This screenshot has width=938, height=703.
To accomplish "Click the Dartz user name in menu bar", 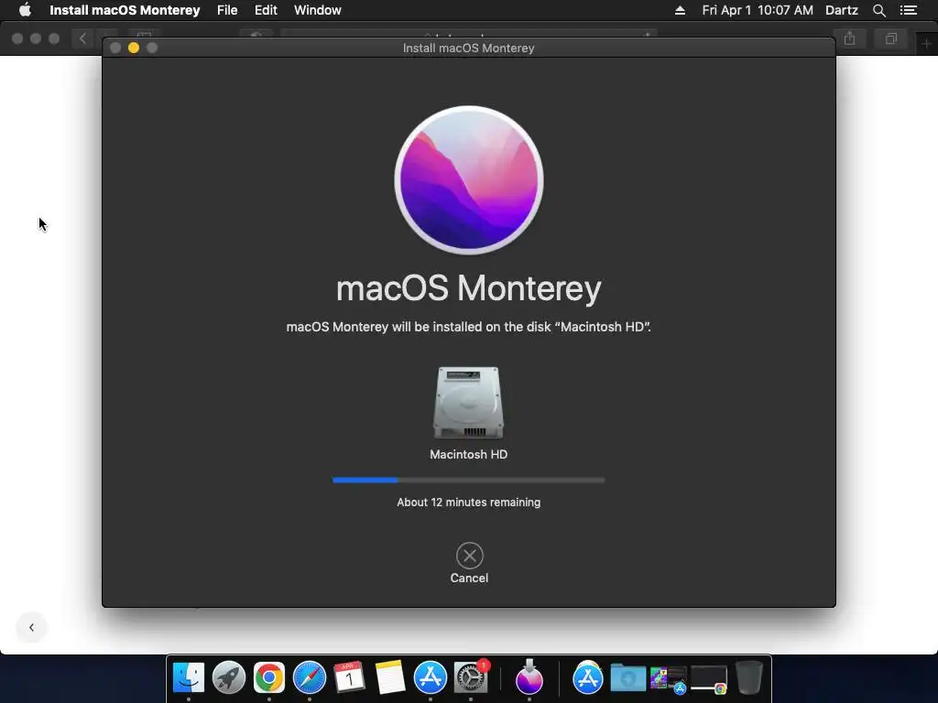I will tap(842, 10).
